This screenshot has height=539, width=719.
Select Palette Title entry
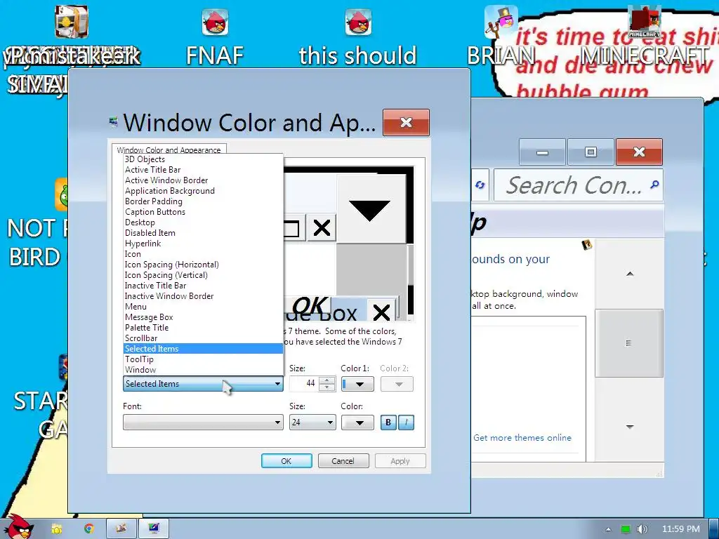203,328
